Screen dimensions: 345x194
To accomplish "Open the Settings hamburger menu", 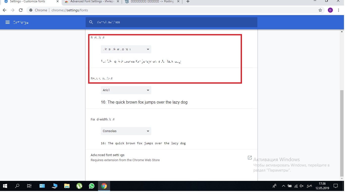I will 8,22.
